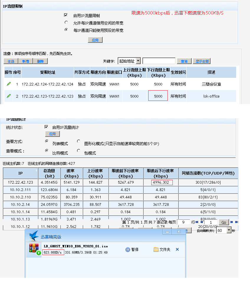The height and width of the screenshot is (291, 250).
Task: Click the lsk-office description cell
Action: click(211, 96)
